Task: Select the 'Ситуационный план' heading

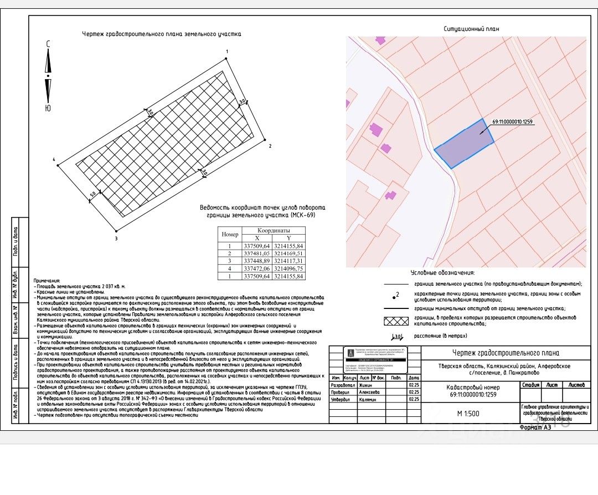Action: (471, 29)
